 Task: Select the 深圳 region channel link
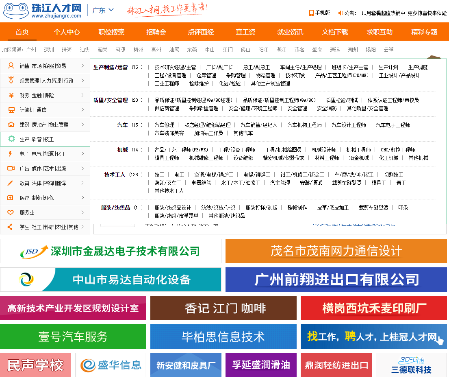tap(49, 50)
